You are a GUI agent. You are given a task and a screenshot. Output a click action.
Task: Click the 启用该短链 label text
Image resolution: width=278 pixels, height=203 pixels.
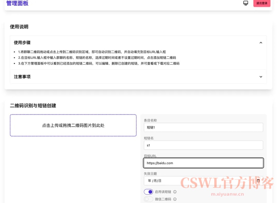[x=163, y=192]
